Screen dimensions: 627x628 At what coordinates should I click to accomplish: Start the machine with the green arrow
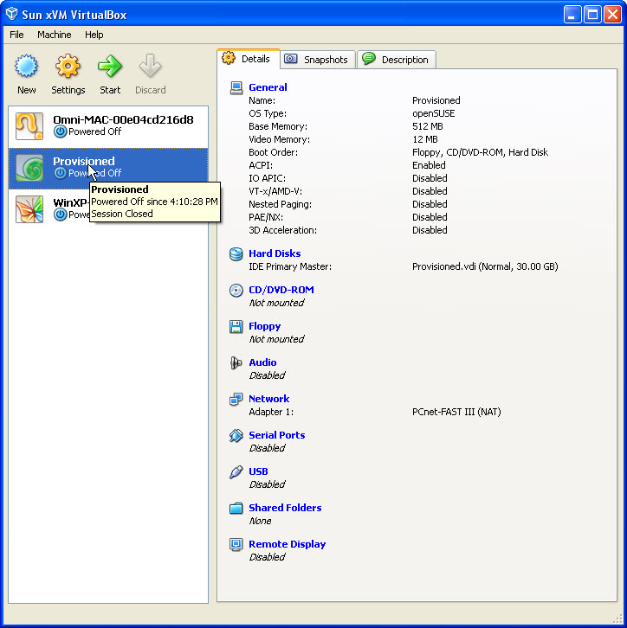[109, 66]
